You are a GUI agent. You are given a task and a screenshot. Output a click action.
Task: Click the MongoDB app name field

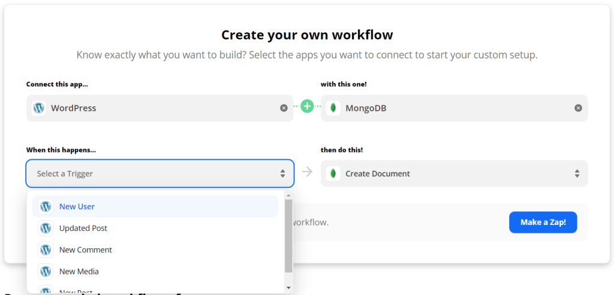(x=455, y=108)
